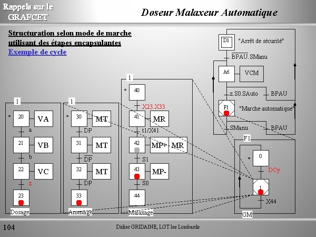This screenshot has height=237, width=316.
Task: Click the GM enclosure label
Action: tap(247, 215)
